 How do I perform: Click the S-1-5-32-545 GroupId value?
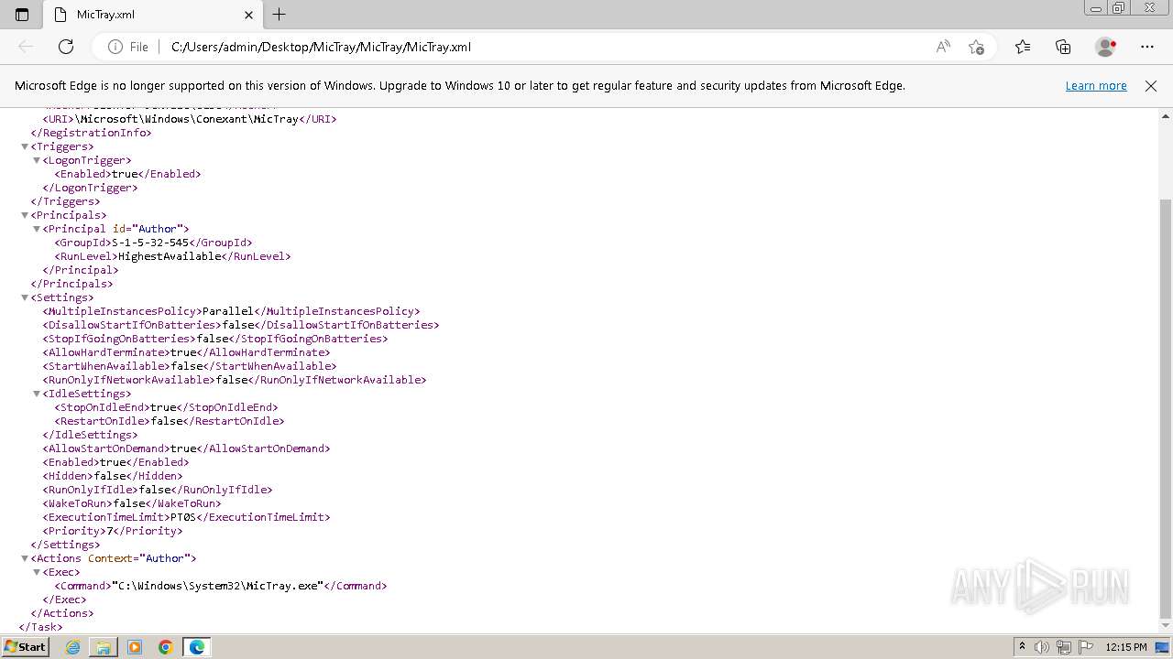pyautogui.click(x=150, y=243)
